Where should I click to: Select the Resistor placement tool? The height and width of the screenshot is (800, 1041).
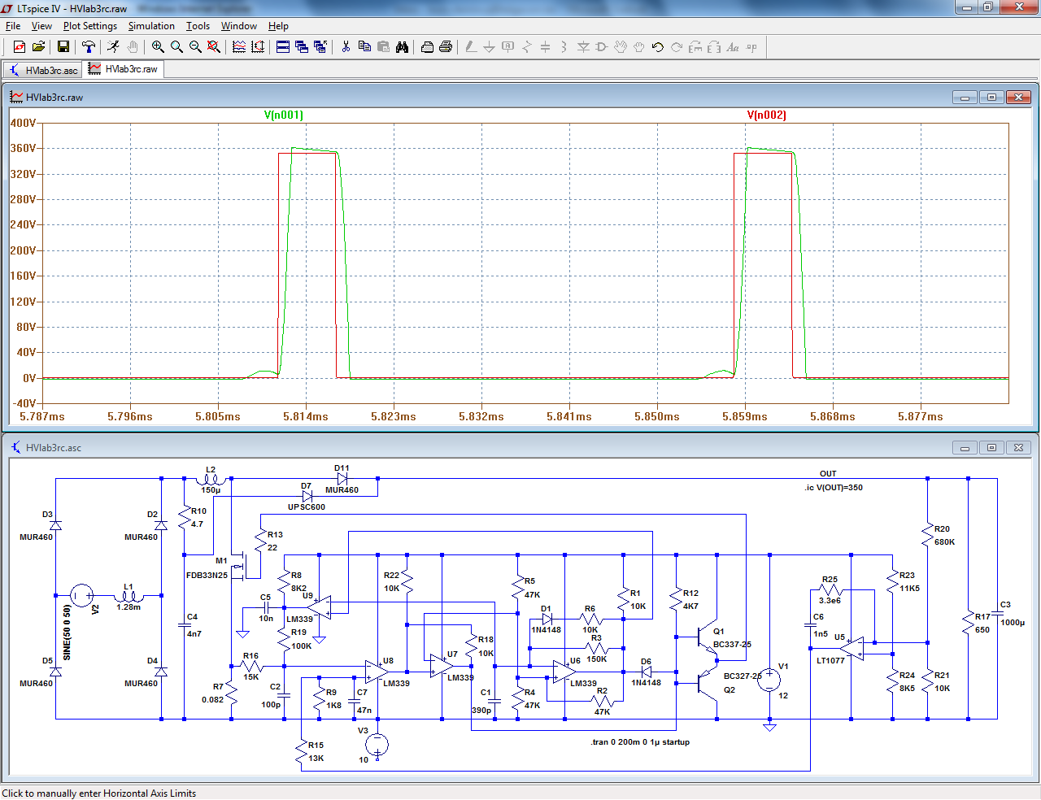(527, 47)
